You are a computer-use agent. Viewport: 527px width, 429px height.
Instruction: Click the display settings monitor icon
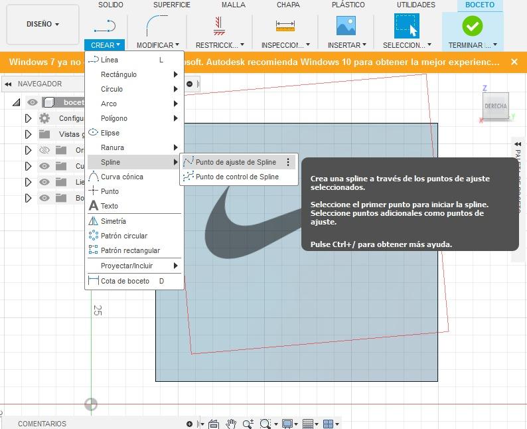point(287,424)
